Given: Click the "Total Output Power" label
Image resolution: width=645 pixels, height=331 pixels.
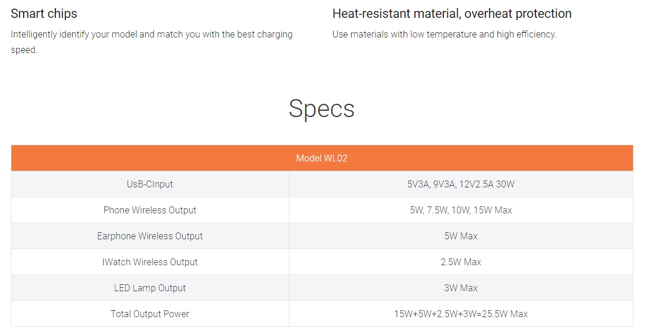Looking at the screenshot, I should pos(150,314).
